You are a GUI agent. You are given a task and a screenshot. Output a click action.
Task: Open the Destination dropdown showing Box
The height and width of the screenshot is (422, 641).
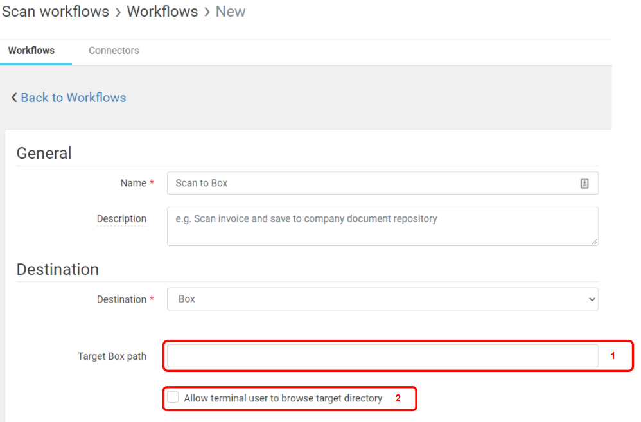pos(382,299)
